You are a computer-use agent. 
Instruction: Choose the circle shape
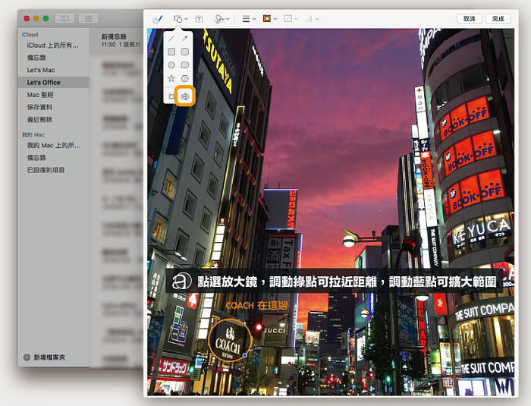[x=171, y=65]
